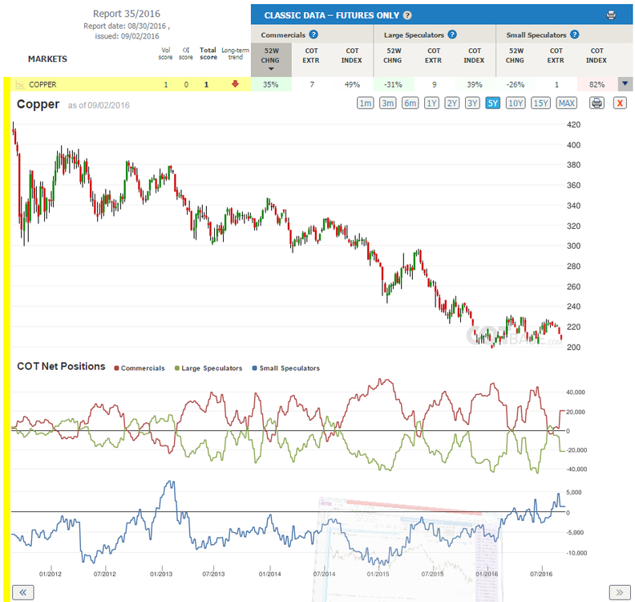Click the Total score column header
The width and height of the screenshot is (635, 602).
(x=208, y=54)
